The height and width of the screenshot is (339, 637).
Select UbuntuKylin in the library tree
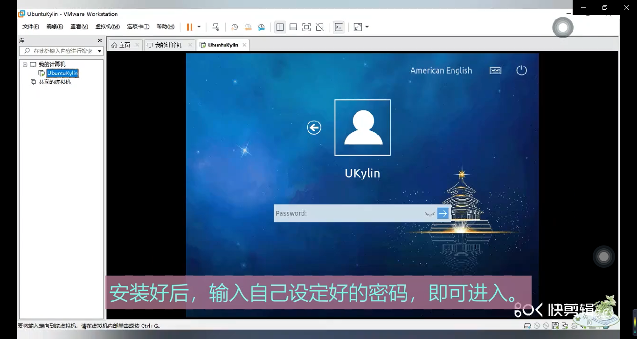(62, 73)
